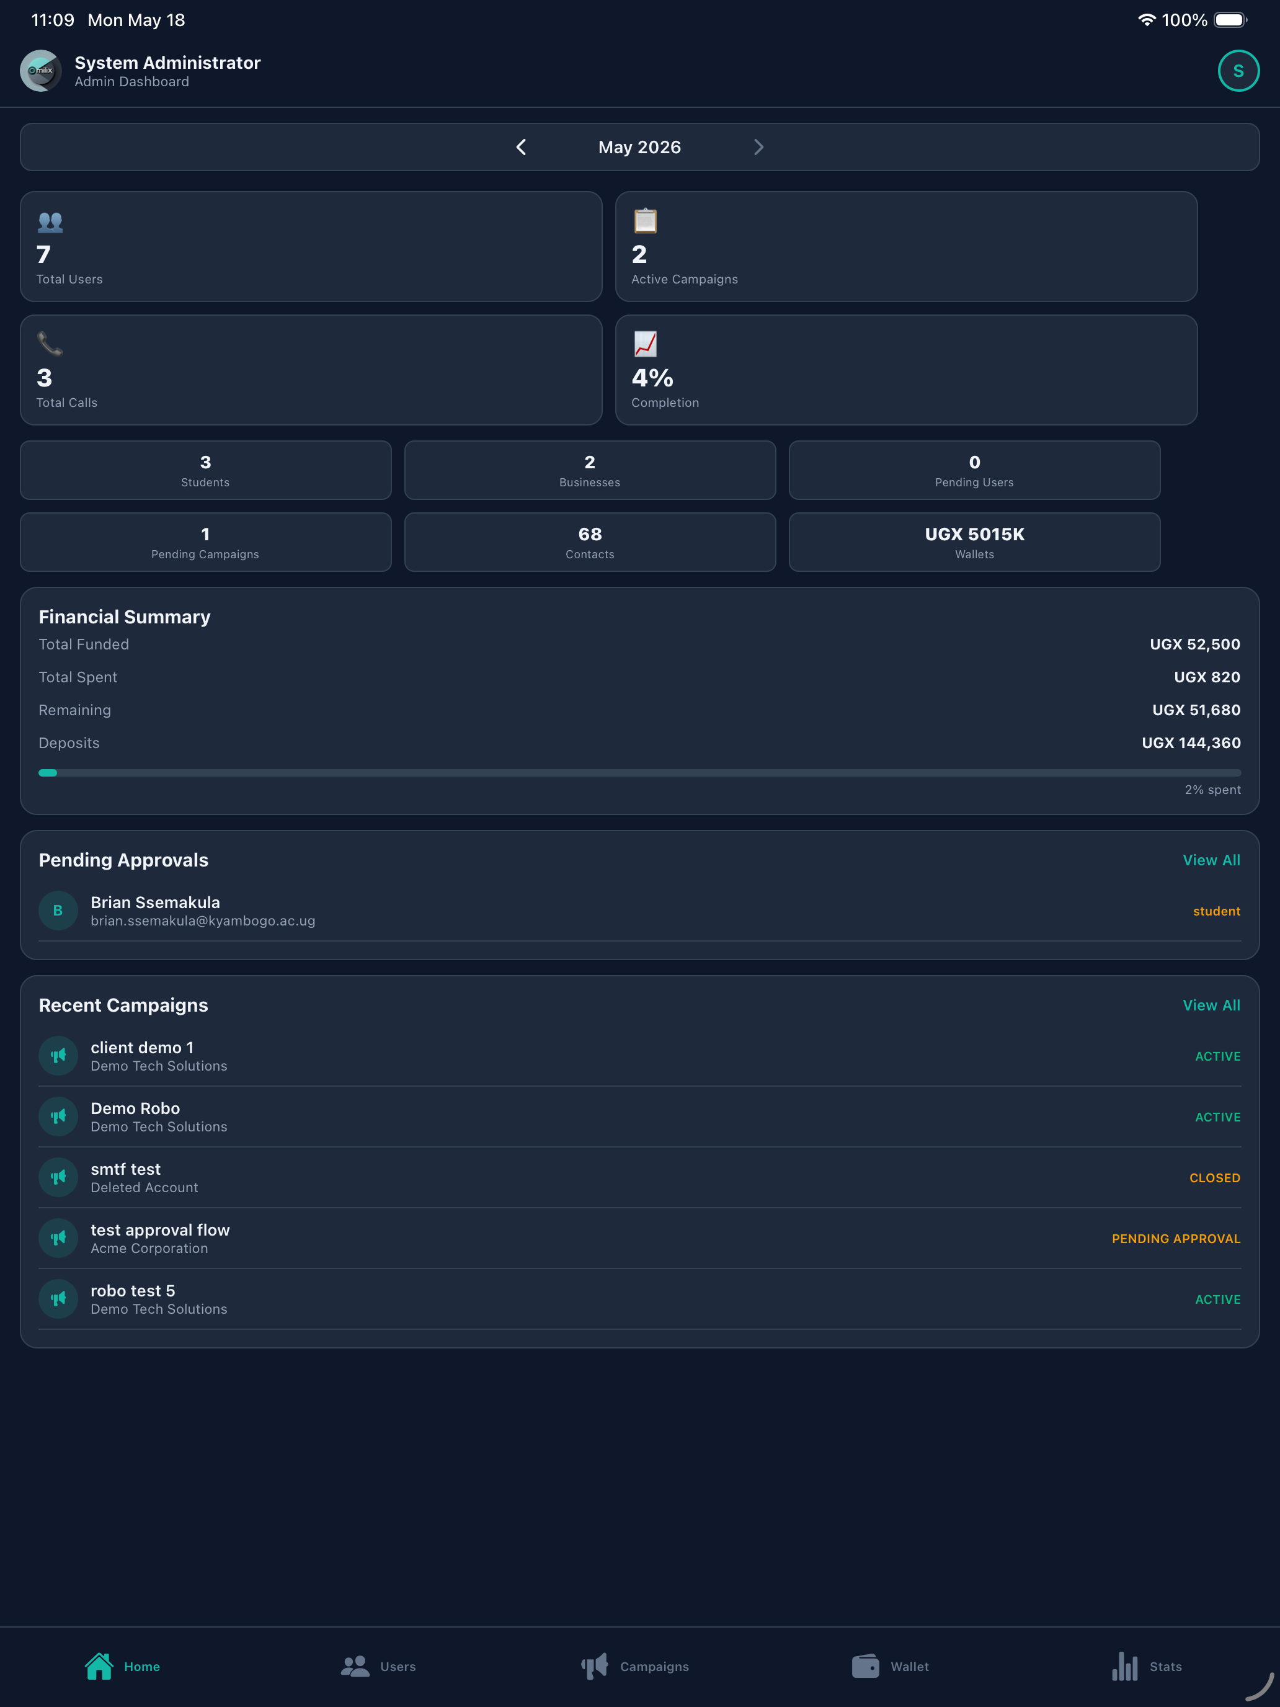Open the Pending Users card
Image resolution: width=1280 pixels, height=1707 pixels.
974,470
